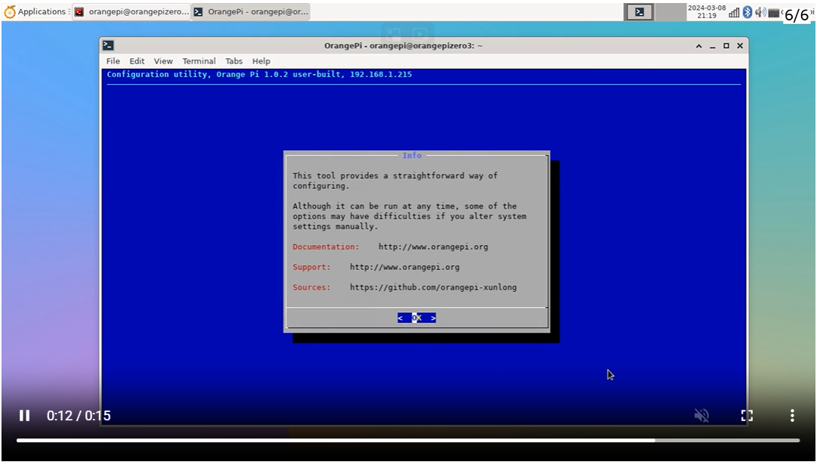Click the Documentation URL http://www.orangepi.org
Screen dimensions: 820x465
(433, 247)
